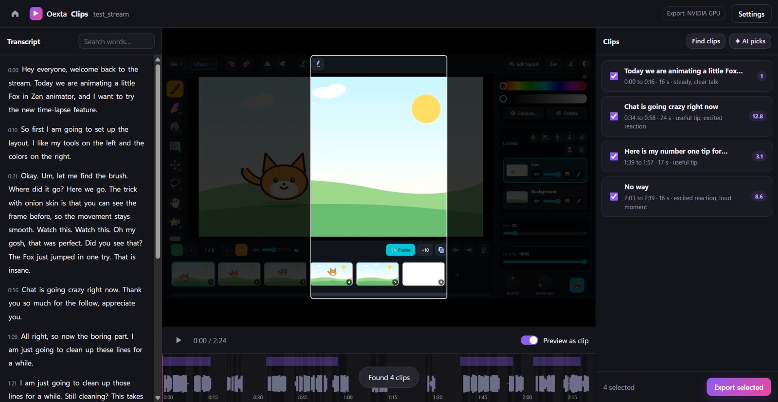
Task: Click Find clips
Action: pos(706,41)
